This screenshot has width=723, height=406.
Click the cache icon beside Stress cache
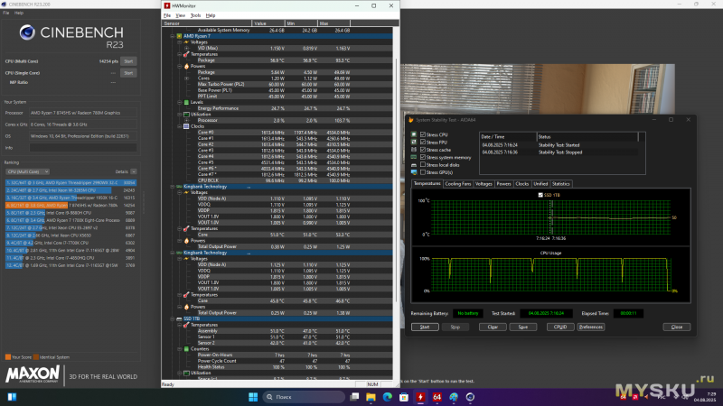pos(414,150)
